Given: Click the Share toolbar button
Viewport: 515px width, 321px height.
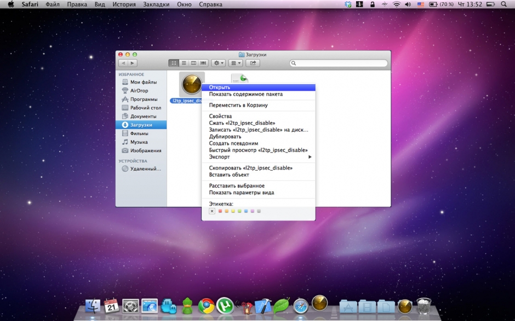Looking at the screenshot, I should (x=253, y=63).
